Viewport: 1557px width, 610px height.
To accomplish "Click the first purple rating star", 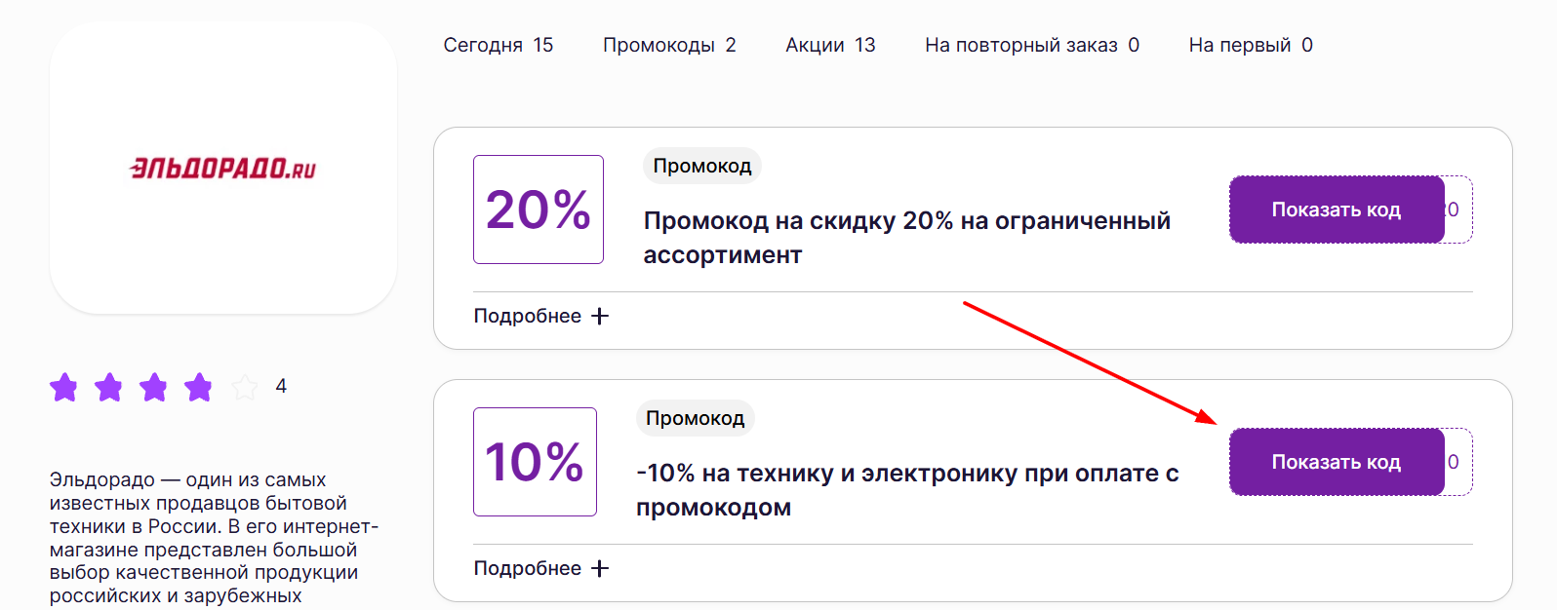I will [x=64, y=387].
